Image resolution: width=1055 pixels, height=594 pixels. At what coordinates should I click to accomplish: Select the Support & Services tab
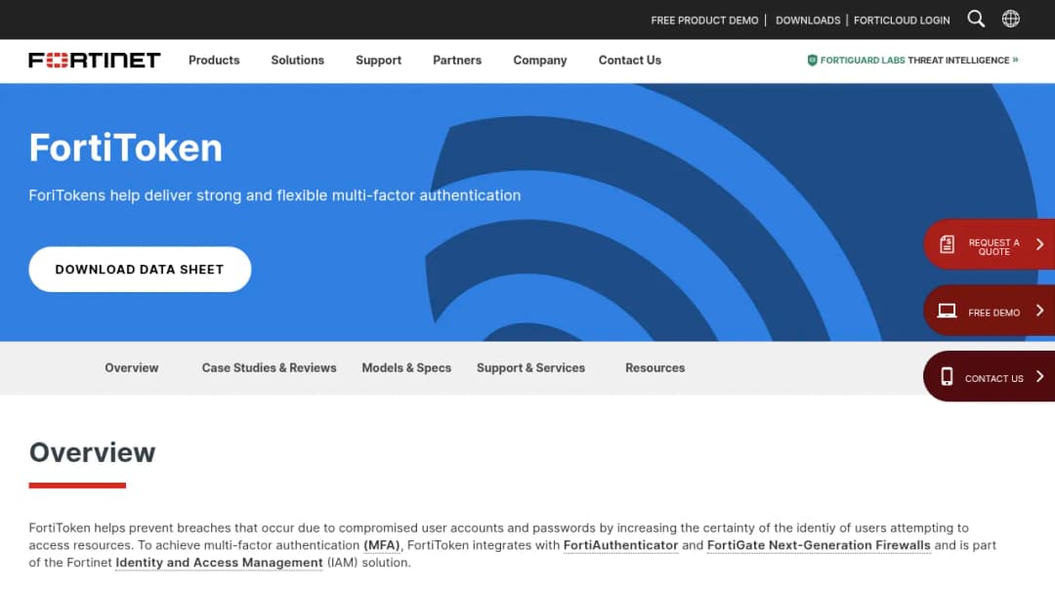tap(530, 368)
